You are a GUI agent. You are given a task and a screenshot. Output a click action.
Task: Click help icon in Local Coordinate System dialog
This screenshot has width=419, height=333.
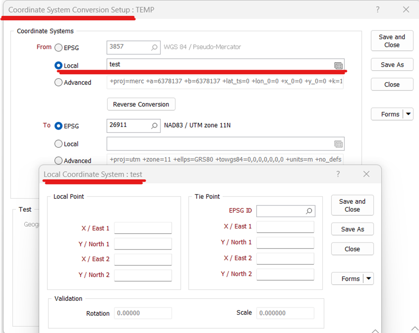click(338, 174)
